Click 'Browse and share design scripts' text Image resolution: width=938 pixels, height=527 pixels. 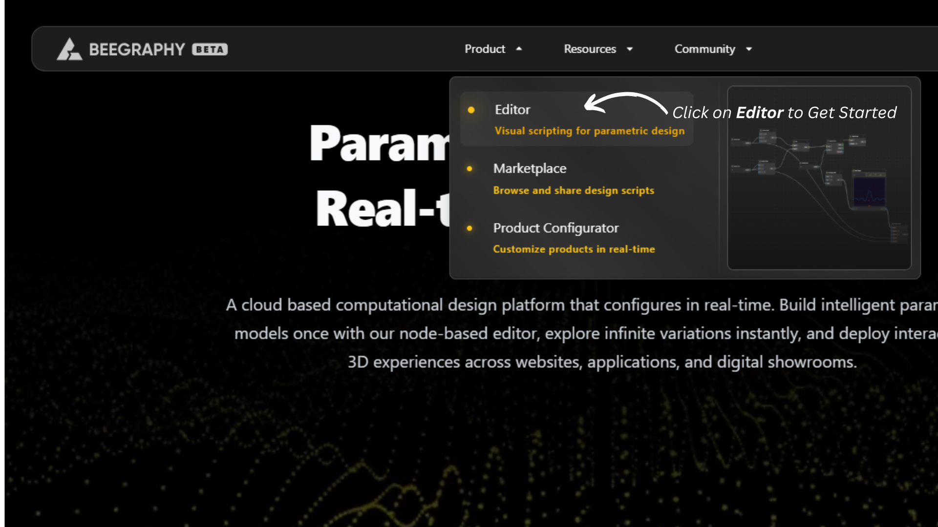[574, 190]
